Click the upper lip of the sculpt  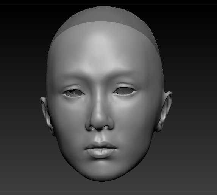[101, 146]
